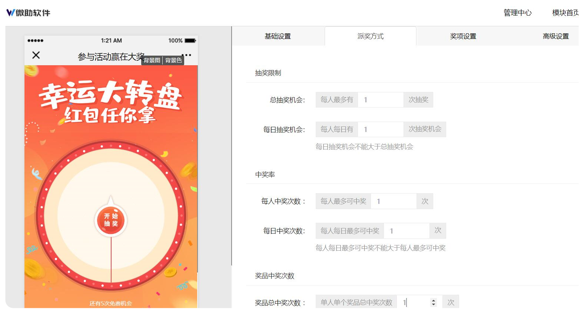Click the 每人每日最多可中奖 prefix label
This screenshot has width=584, height=314.
350,231
